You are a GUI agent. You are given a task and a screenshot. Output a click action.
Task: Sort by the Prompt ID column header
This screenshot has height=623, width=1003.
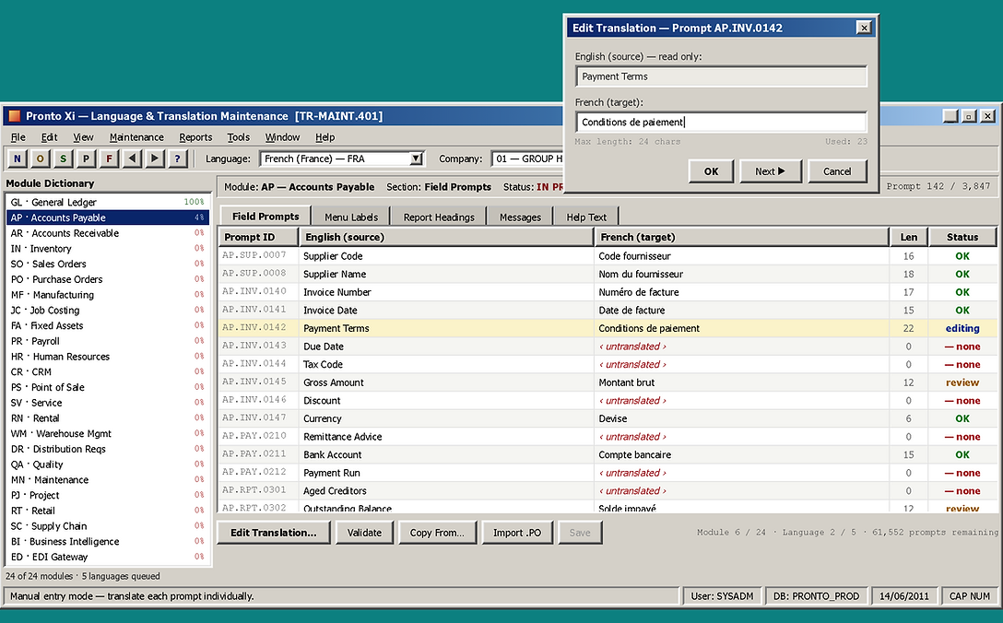coord(258,237)
